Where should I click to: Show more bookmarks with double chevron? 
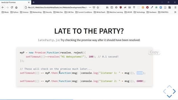coord(175,12)
